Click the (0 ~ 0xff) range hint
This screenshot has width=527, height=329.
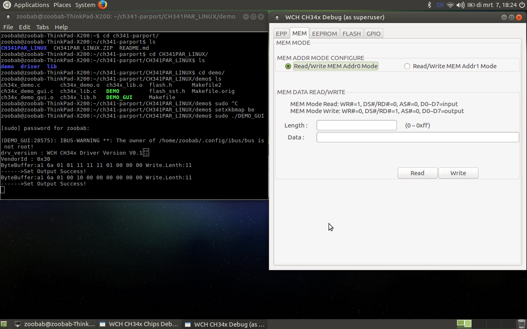[x=417, y=125]
